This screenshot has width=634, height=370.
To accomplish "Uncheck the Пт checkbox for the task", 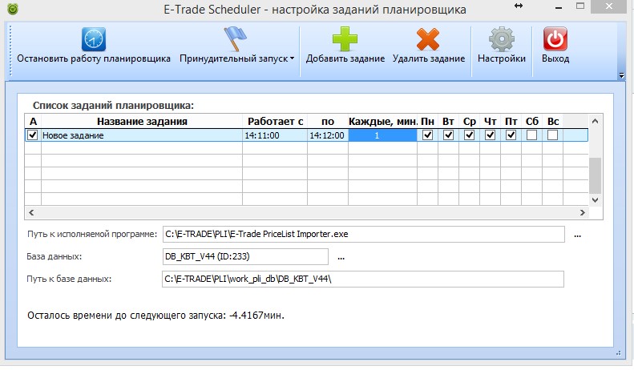I will click(511, 135).
